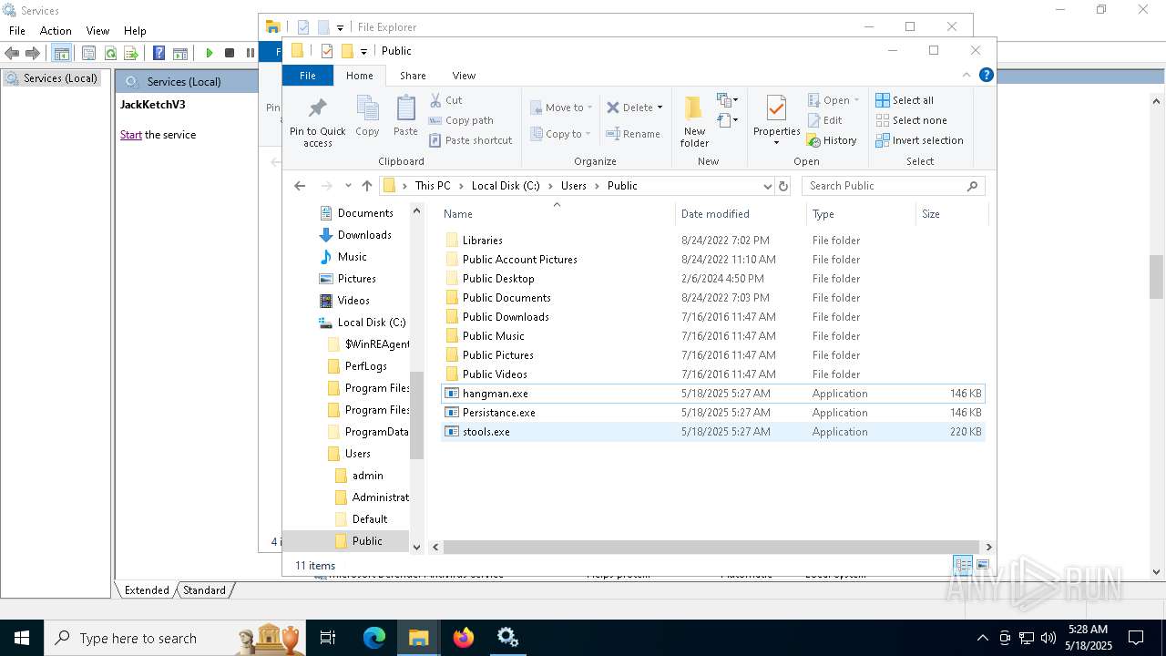Click History in Open group
The width and height of the screenshot is (1166, 656).
(832, 141)
